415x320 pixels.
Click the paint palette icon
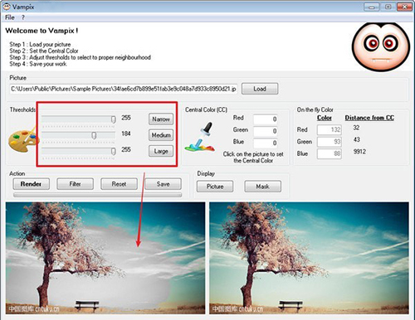tap(23, 140)
